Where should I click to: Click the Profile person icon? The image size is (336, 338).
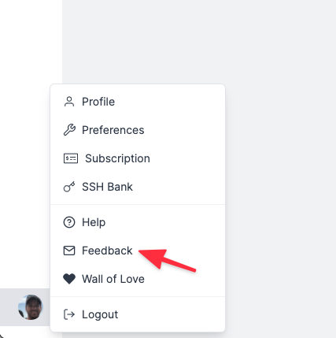69,102
